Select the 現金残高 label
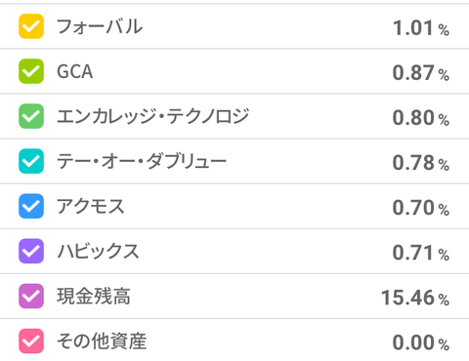 (94, 296)
